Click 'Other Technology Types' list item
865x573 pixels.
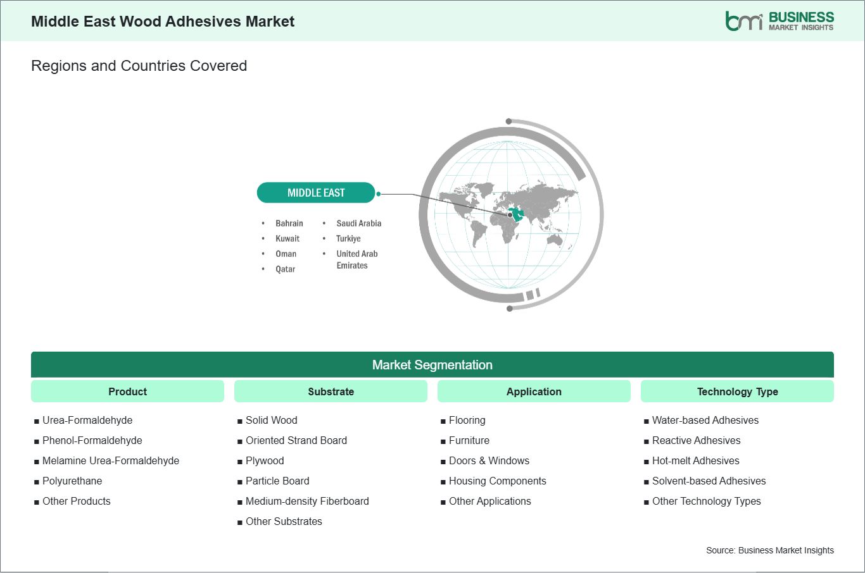707,501
